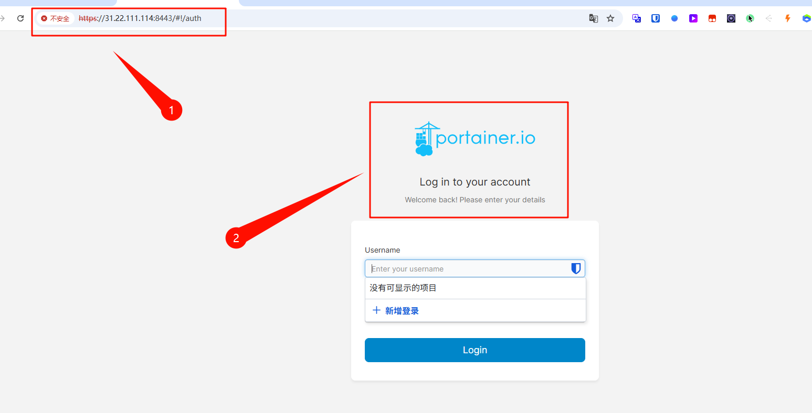
Task: Click the dark purple ring extension icon
Action: click(731, 18)
